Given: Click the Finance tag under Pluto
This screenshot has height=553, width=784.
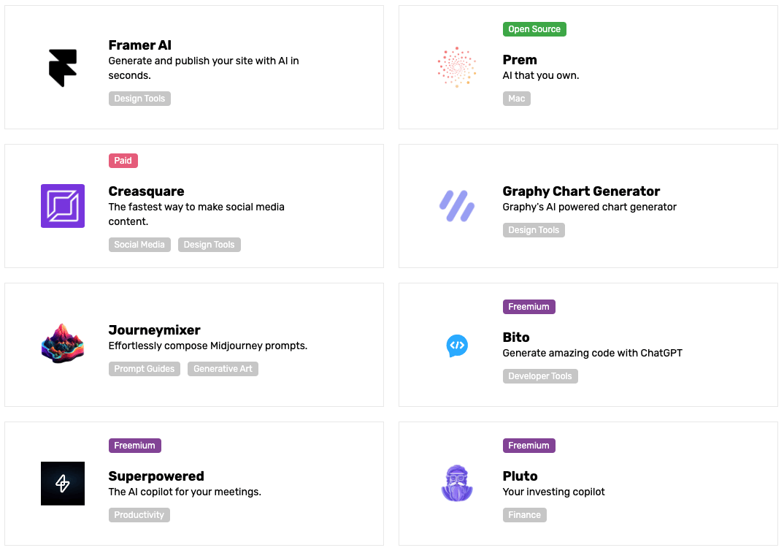Looking at the screenshot, I should point(524,515).
